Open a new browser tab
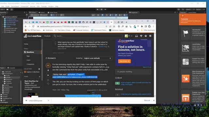209x117 pixels. tap(126, 22)
